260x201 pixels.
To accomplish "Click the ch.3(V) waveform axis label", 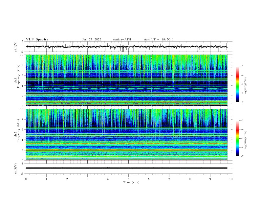I will pos(16,168).
